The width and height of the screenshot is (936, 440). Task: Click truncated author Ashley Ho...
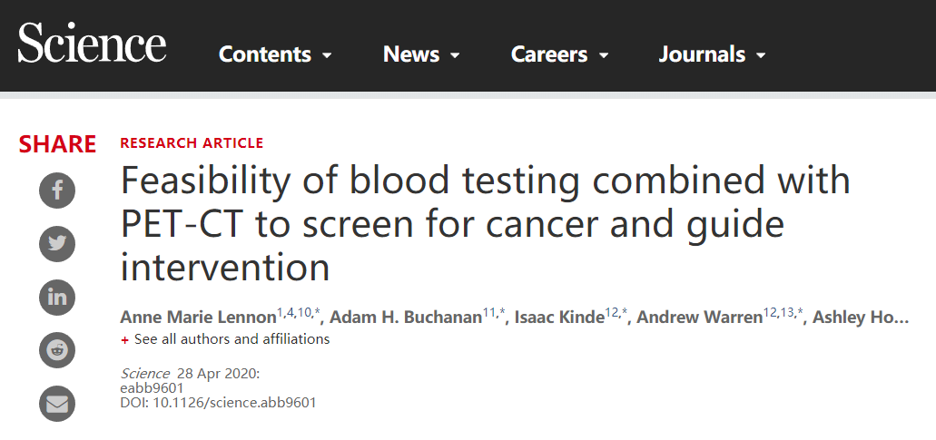860,318
